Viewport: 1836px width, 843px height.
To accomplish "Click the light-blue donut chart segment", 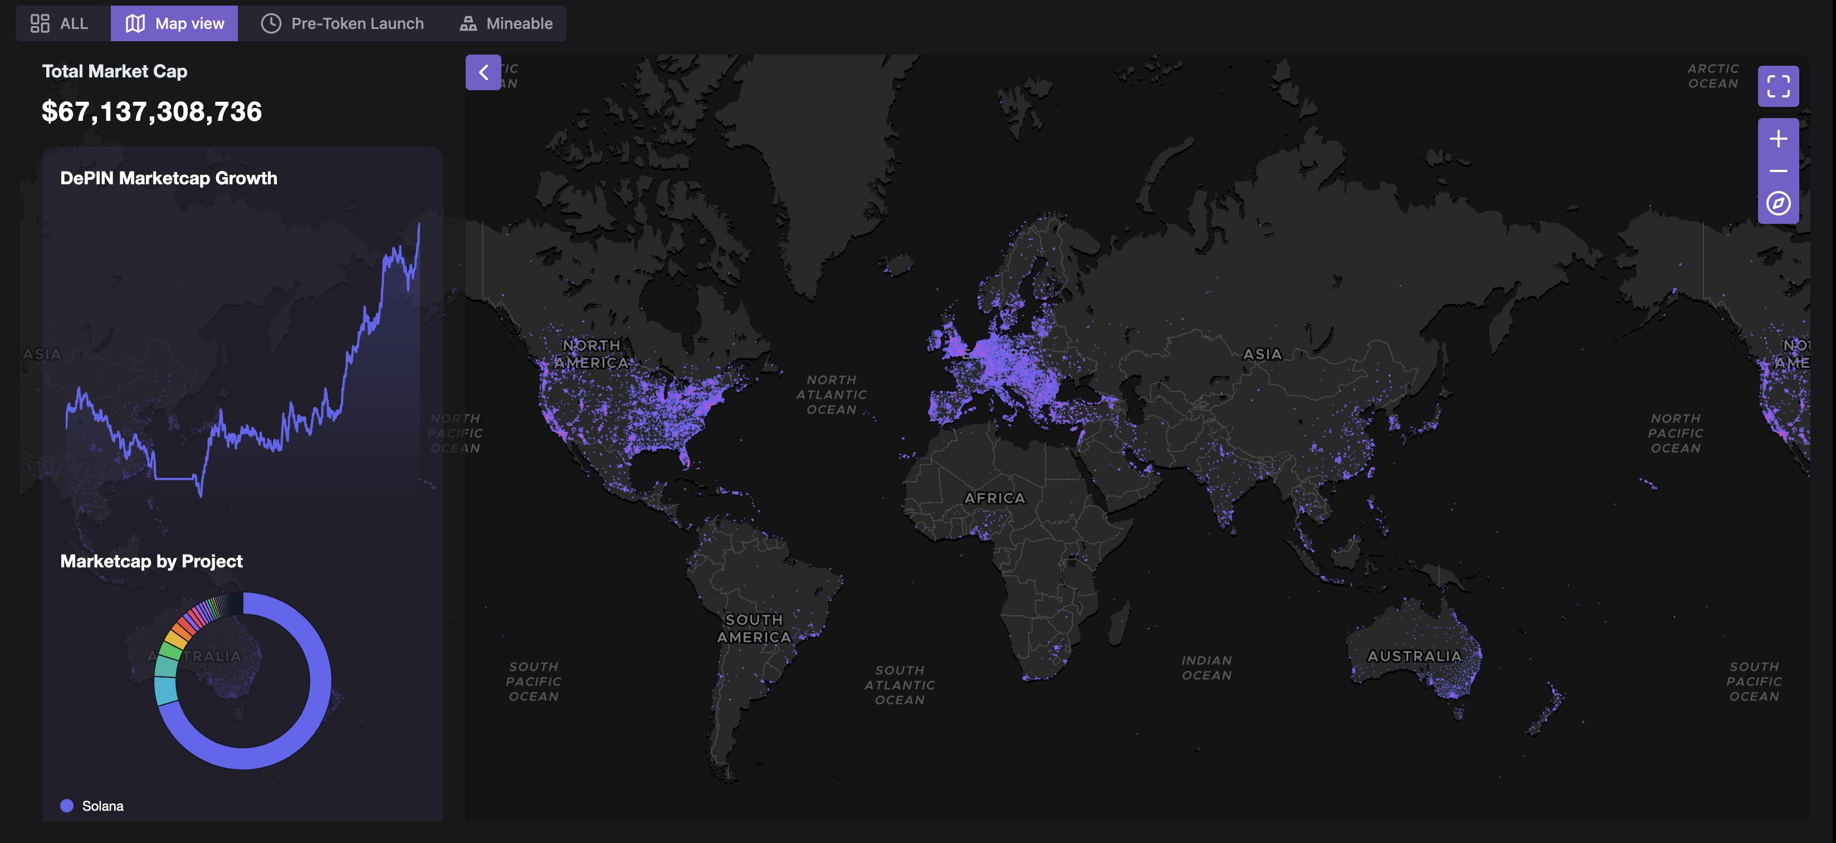I will click(165, 690).
